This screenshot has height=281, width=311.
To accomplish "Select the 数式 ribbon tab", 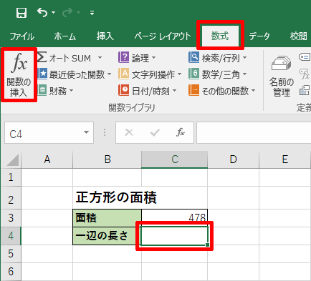I will coord(220,36).
